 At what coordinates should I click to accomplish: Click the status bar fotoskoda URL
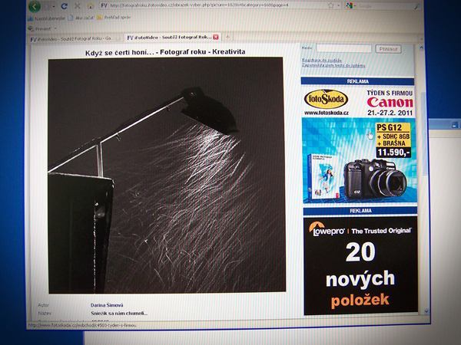click(x=82, y=325)
